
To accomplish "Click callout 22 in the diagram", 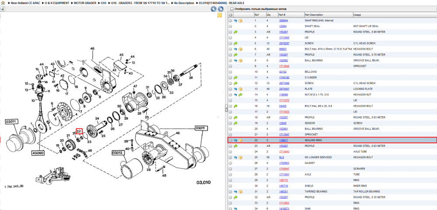I will (x=80, y=131).
